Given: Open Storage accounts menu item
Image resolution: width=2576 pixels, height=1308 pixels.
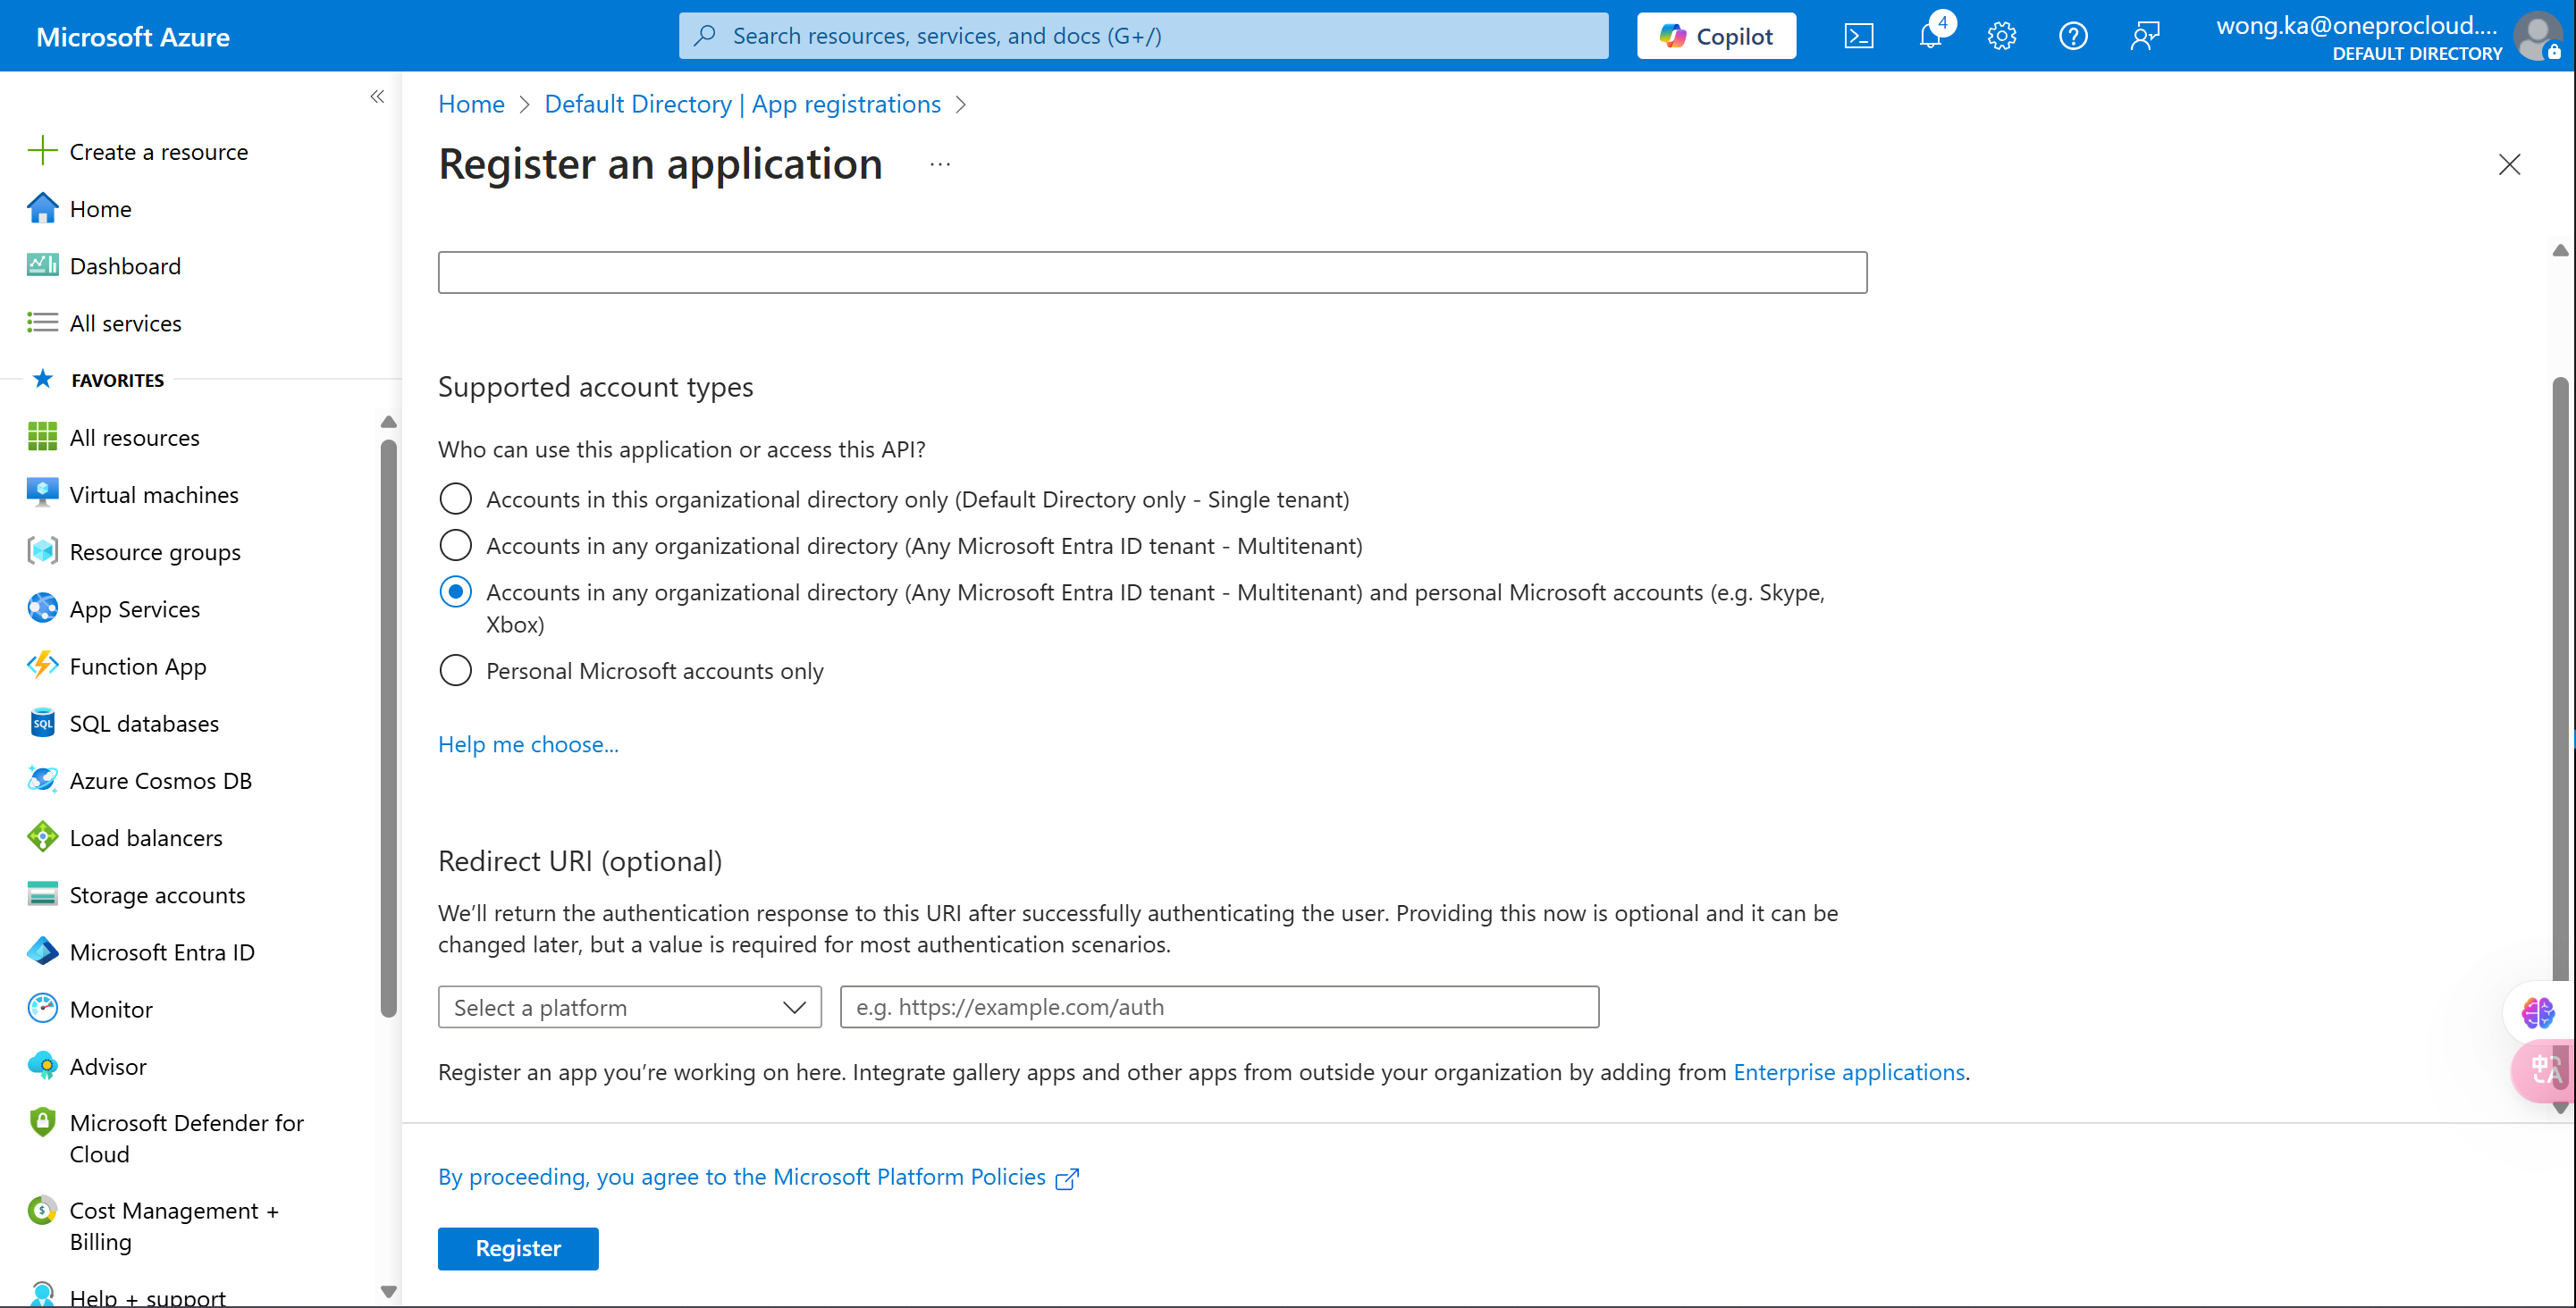Looking at the screenshot, I should coord(157,895).
